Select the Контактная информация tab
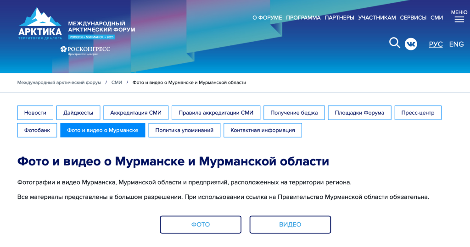470x247 pixels. click(x=263, y=130)
